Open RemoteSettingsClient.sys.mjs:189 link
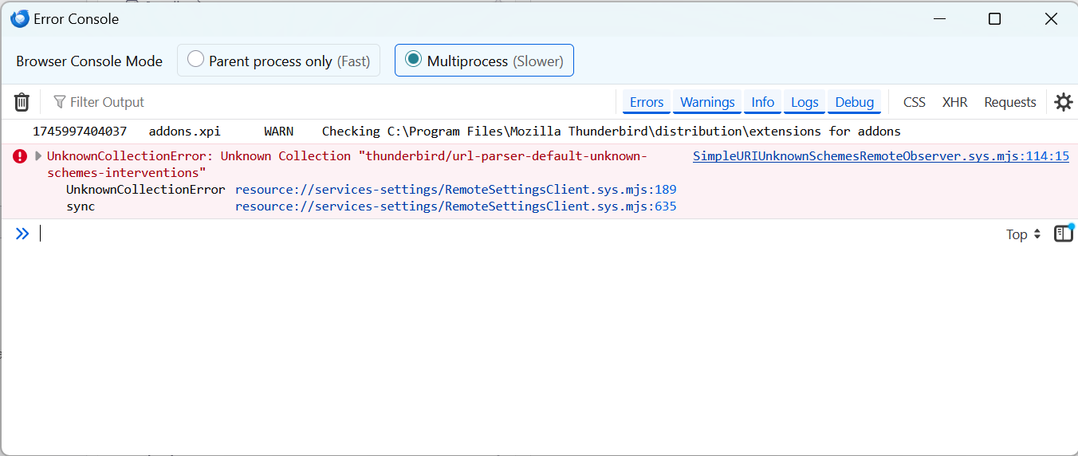 click(x=456, y=190)
